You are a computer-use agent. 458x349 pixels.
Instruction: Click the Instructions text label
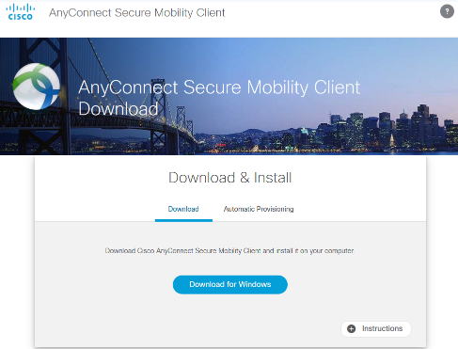[x=383, y=328]
